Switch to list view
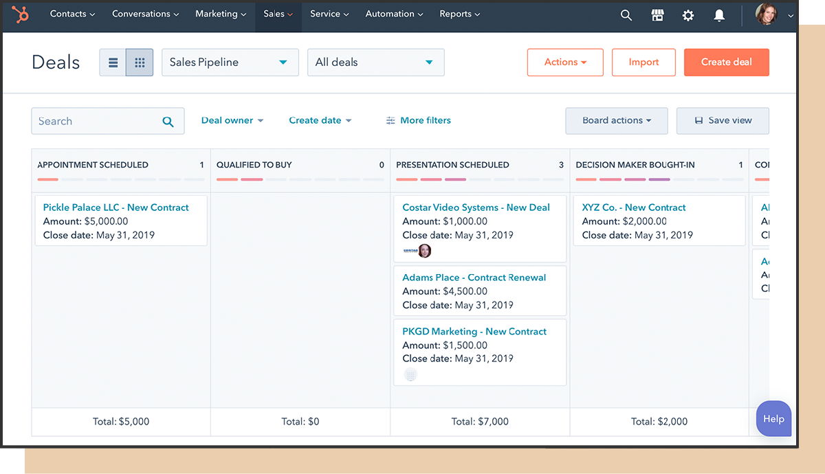 coord(113,62)
